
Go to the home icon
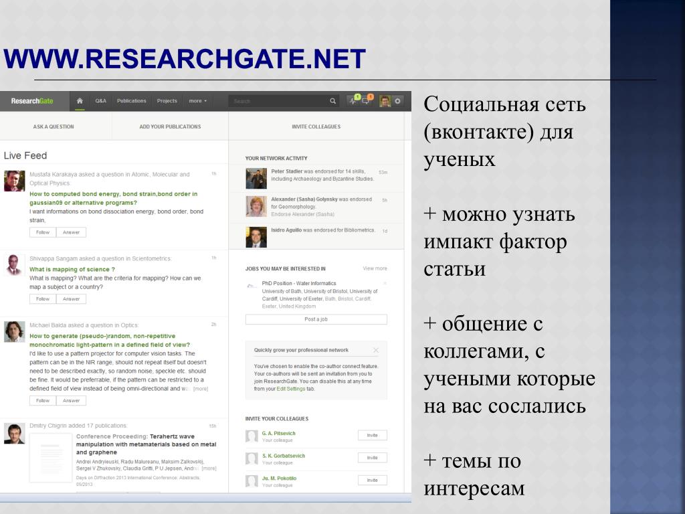pos(80,101)
